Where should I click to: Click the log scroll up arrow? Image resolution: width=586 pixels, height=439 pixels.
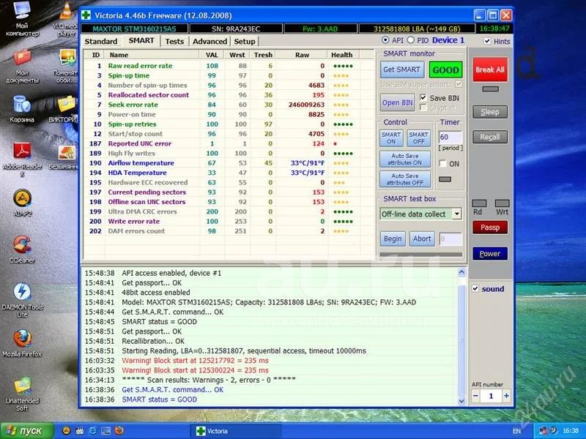[x=461, y=272]
